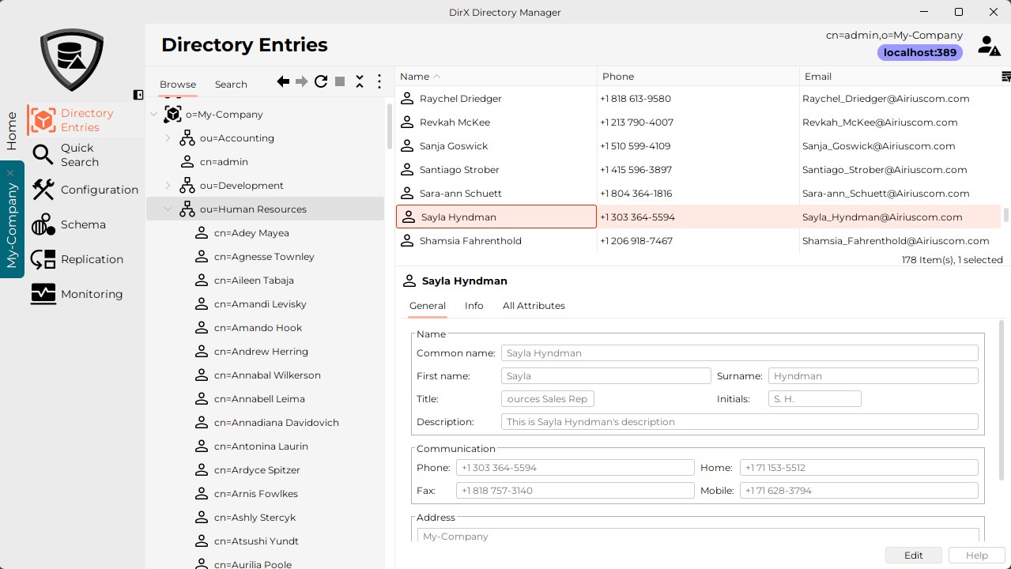
Task: Switch to the Search tab
Action: tap(231, 84)
